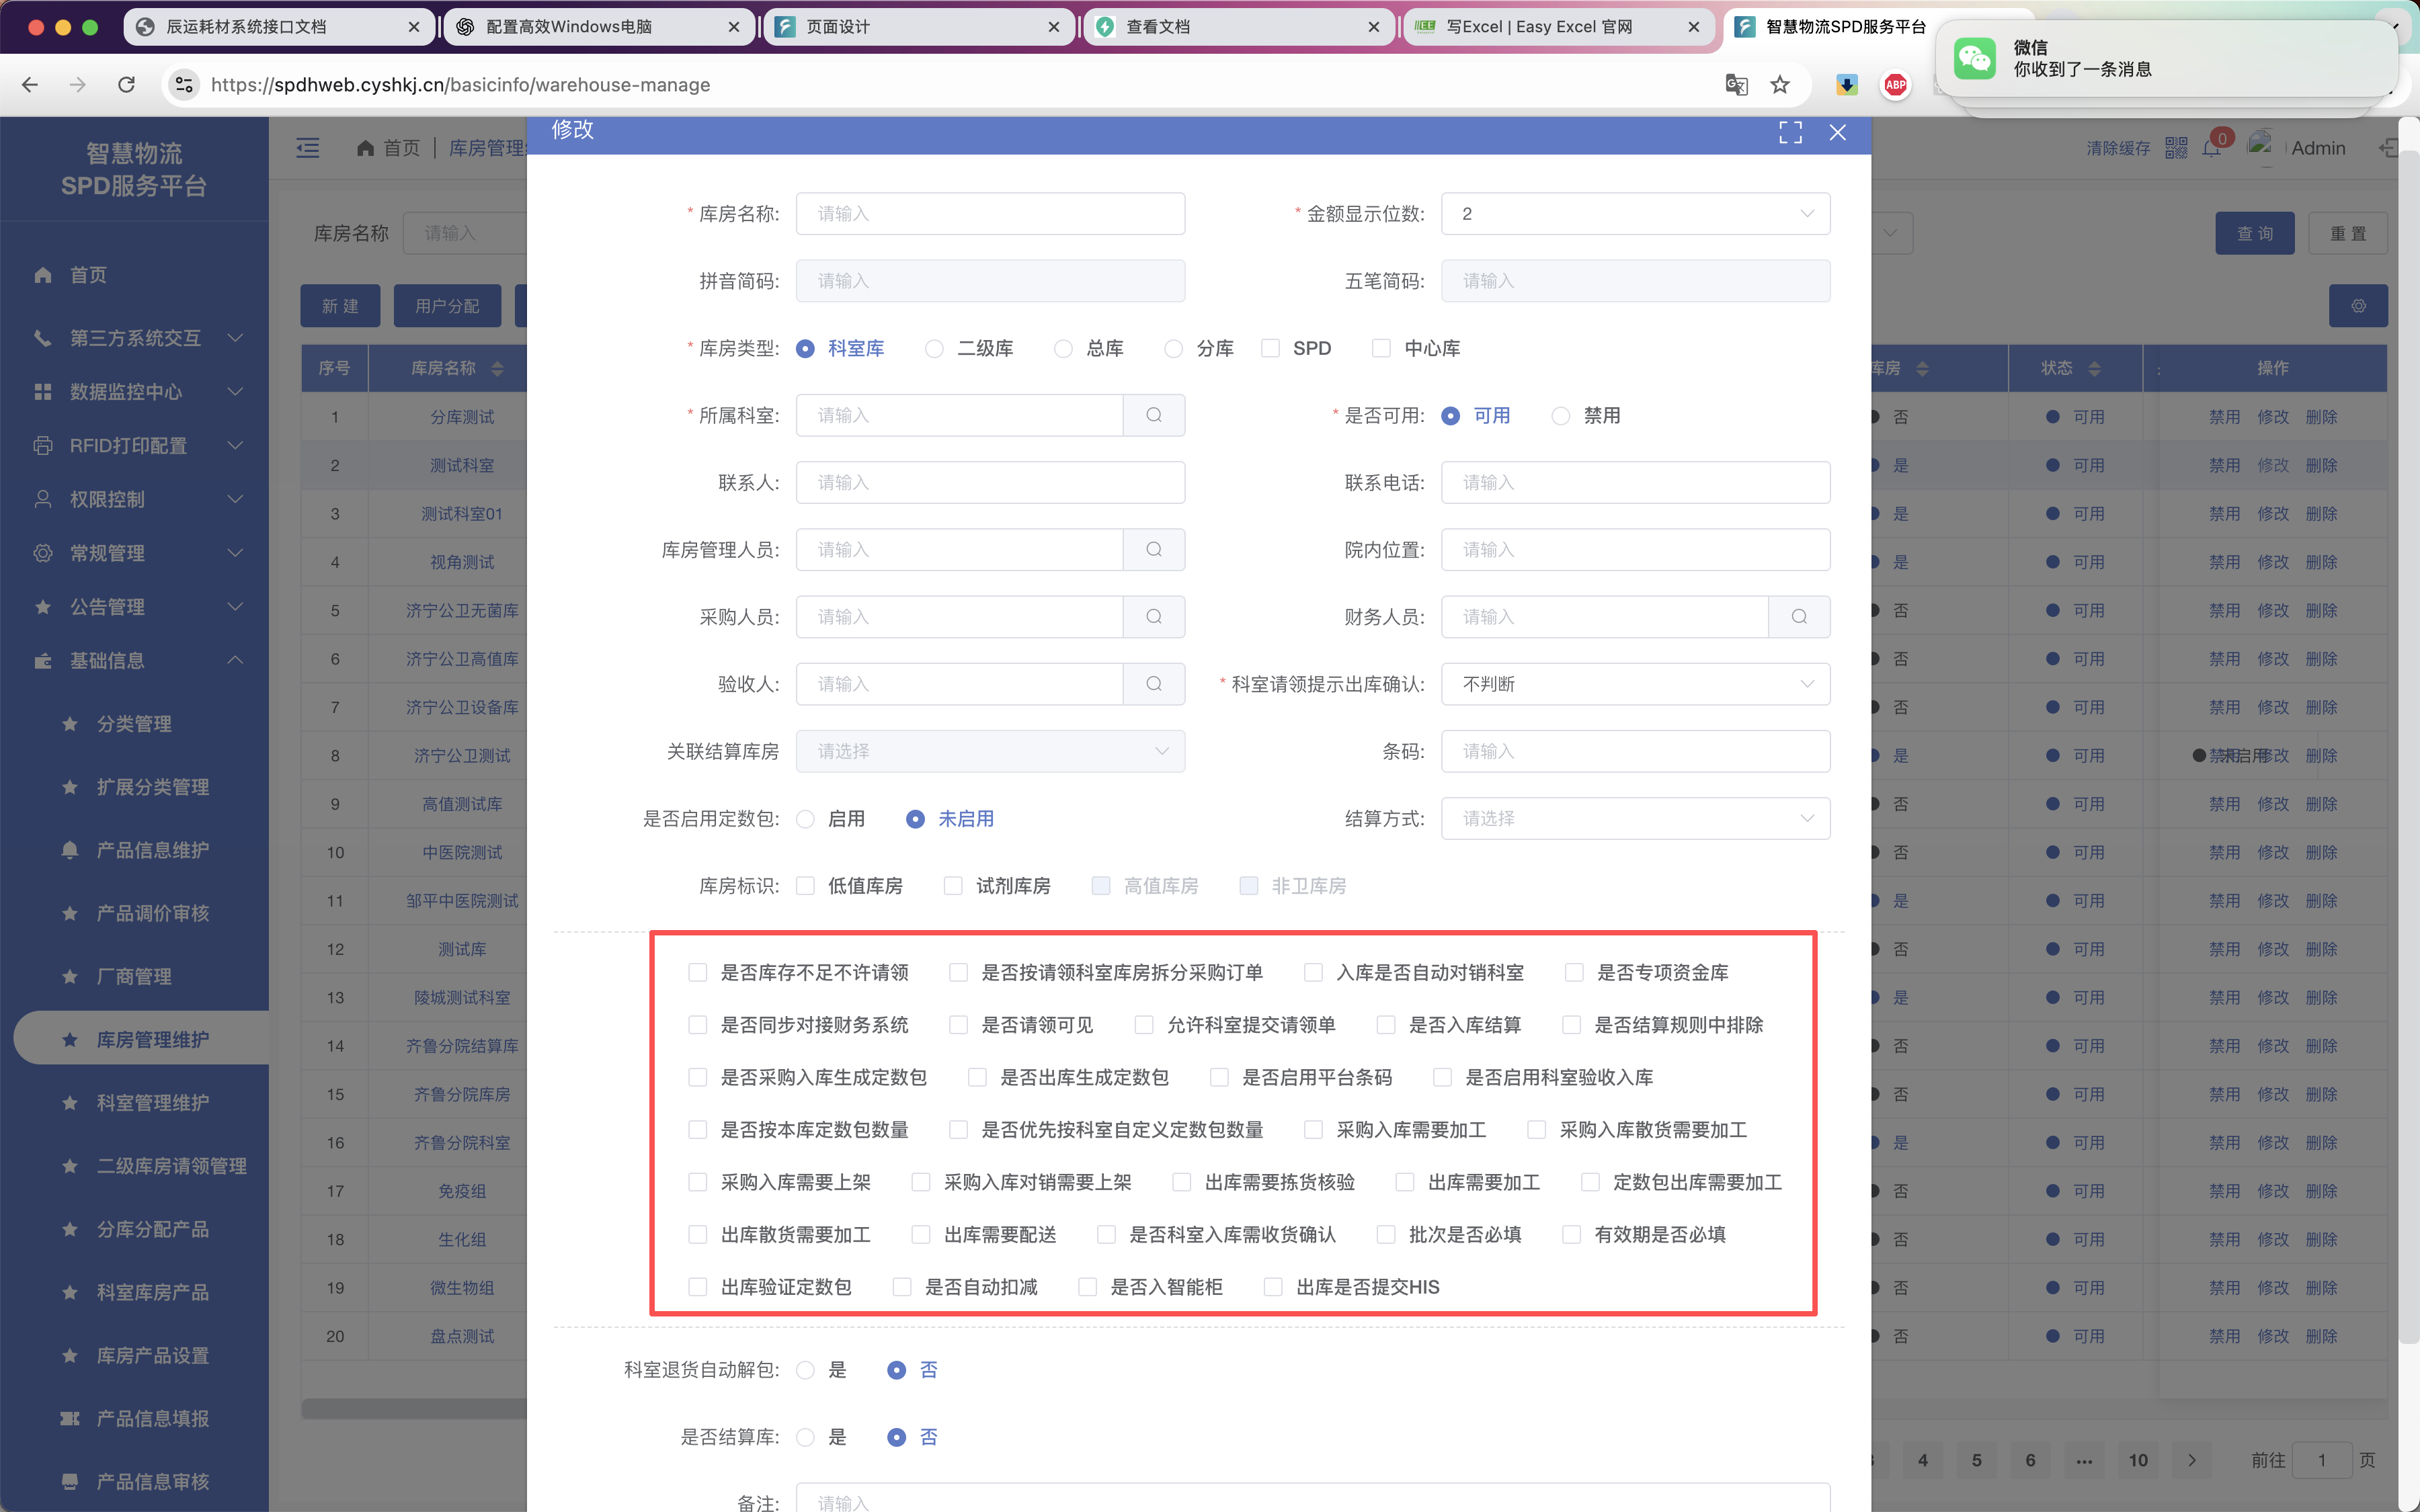Click search icon beside 财务人员 field
Viewport: 2420px width, 1512px height.
tap(1798, 617)
